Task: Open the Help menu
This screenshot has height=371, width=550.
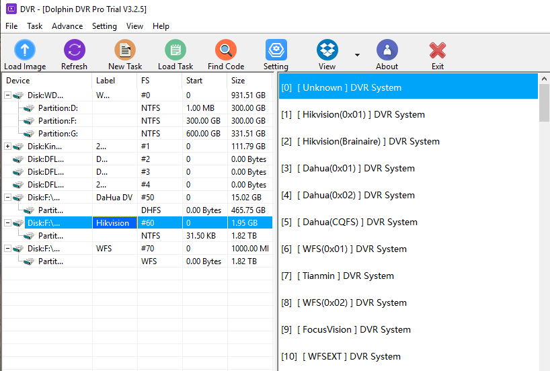Action: coord(161,26)
